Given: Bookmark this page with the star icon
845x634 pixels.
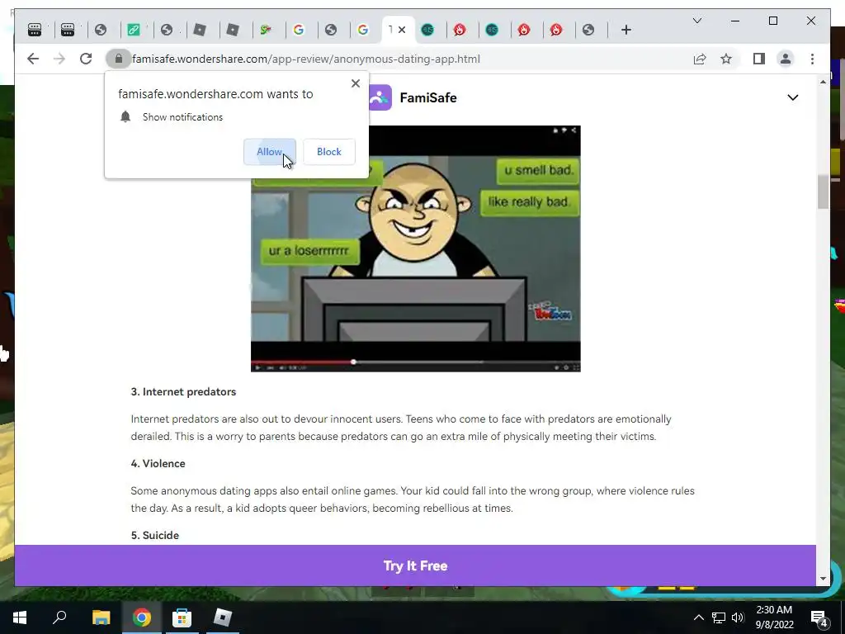Looking at the screenshot, I should (x=726, y=59).
